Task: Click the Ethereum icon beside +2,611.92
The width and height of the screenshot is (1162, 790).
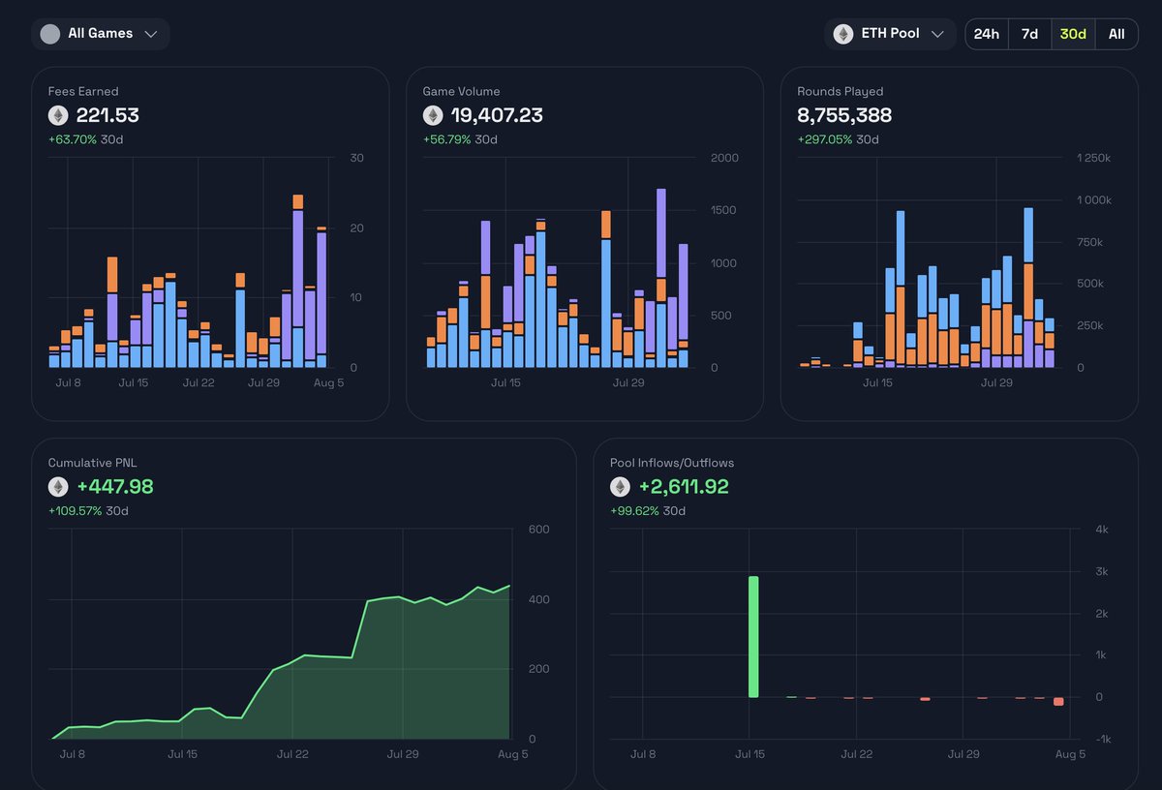Action: click(620, 487)
